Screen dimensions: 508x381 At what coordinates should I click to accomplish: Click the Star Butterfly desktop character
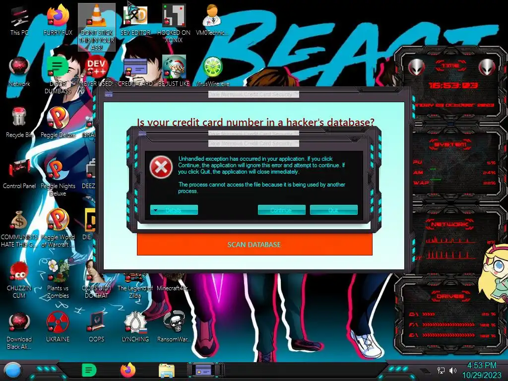[x=494, y=274]
